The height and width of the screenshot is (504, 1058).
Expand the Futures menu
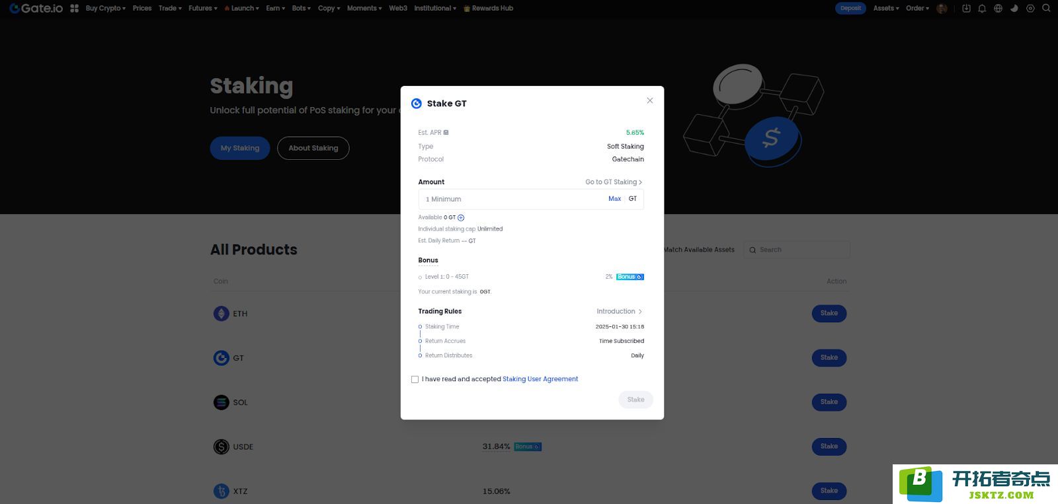[x=202, y=9]
